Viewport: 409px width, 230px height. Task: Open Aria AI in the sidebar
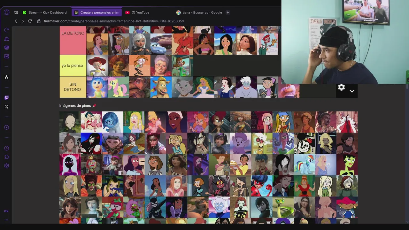coord(6,77)
